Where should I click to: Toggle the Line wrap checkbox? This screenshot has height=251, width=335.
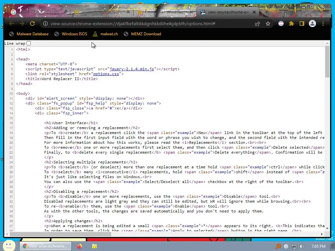click(29, 43)
